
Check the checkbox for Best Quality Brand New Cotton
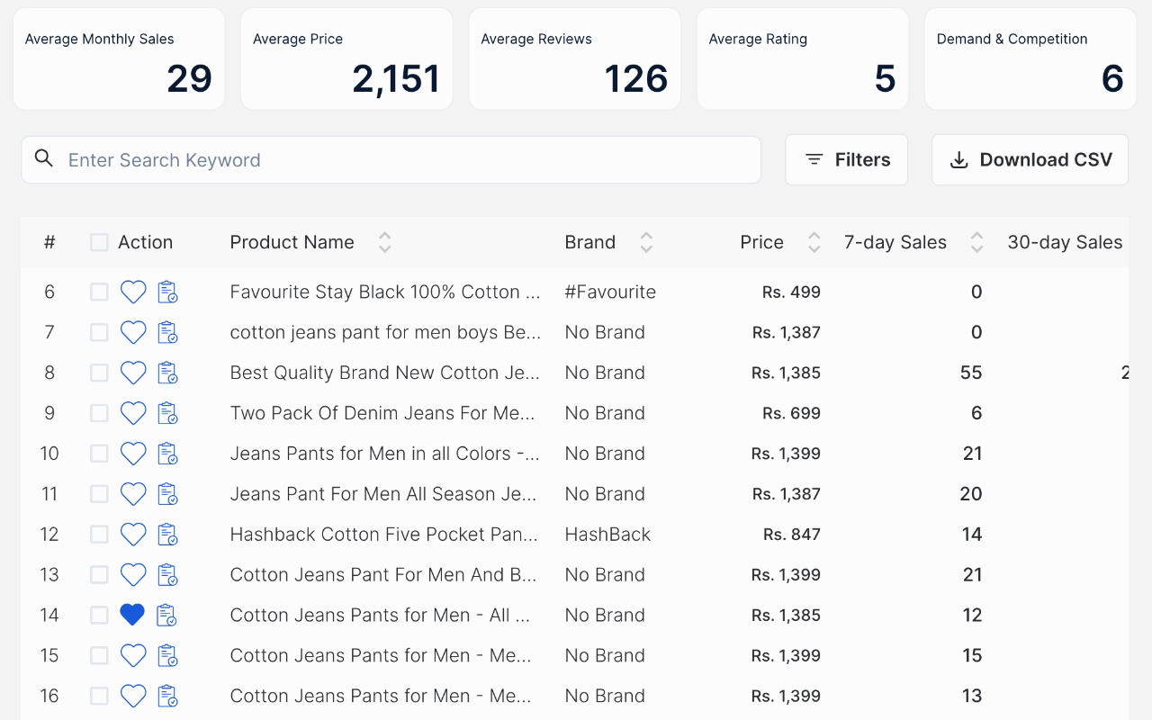tap(98, 373)
